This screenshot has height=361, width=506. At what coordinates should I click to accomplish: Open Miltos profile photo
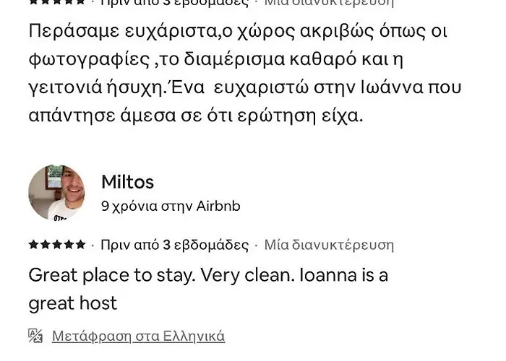tap(56, 193)
